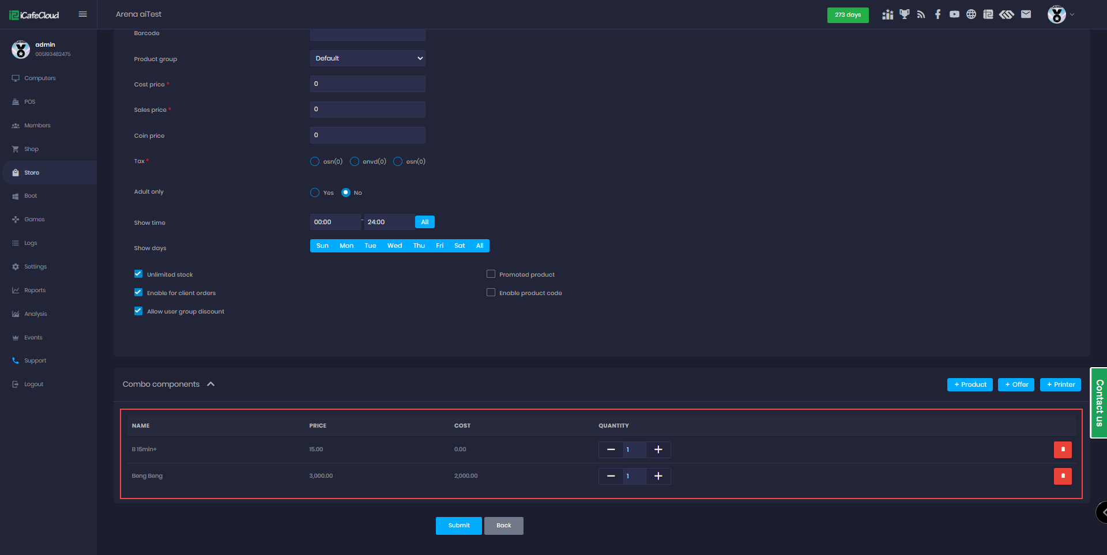This screenshot has width=1107, height=555.
Task: Open the RSS feed icon
Action: pos(921,14)
